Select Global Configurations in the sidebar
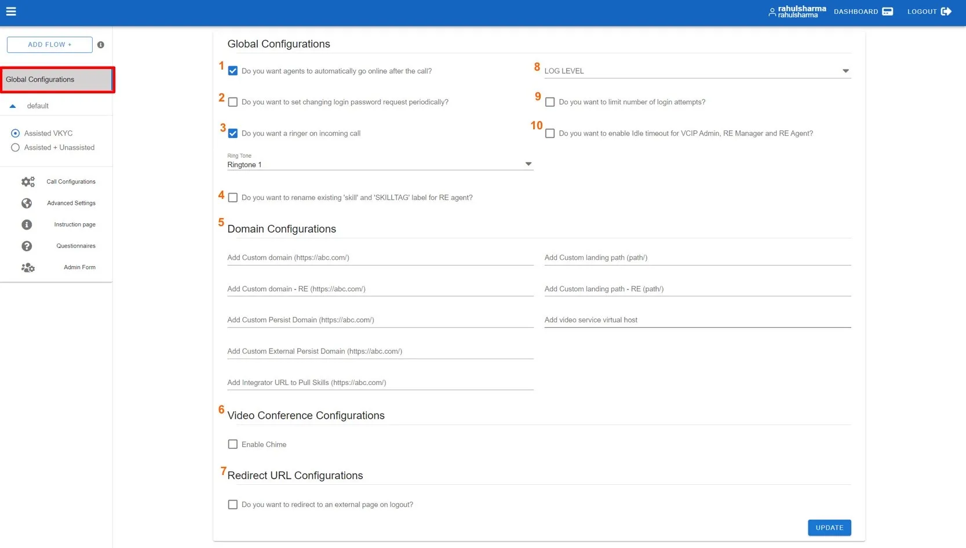This screenshot has height=548, width=966. pos(57,79)
